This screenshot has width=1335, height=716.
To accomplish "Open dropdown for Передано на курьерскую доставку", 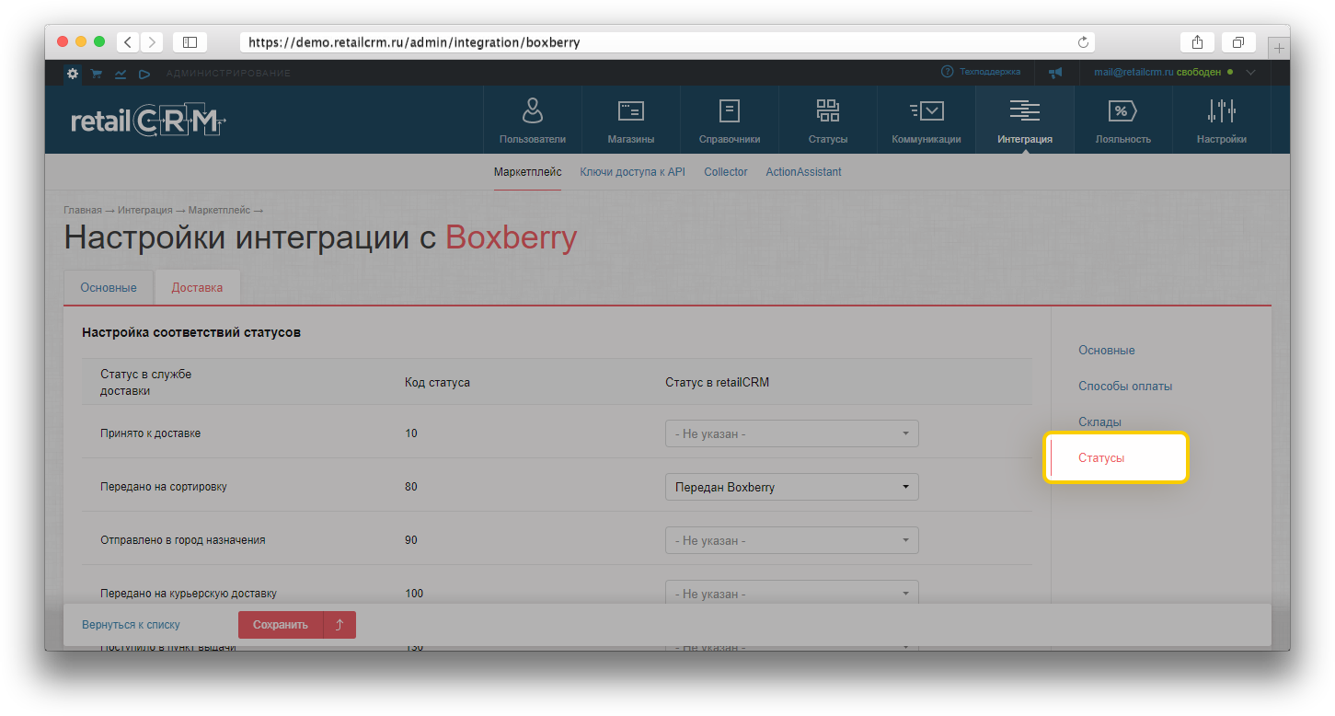I will point(791,593).
